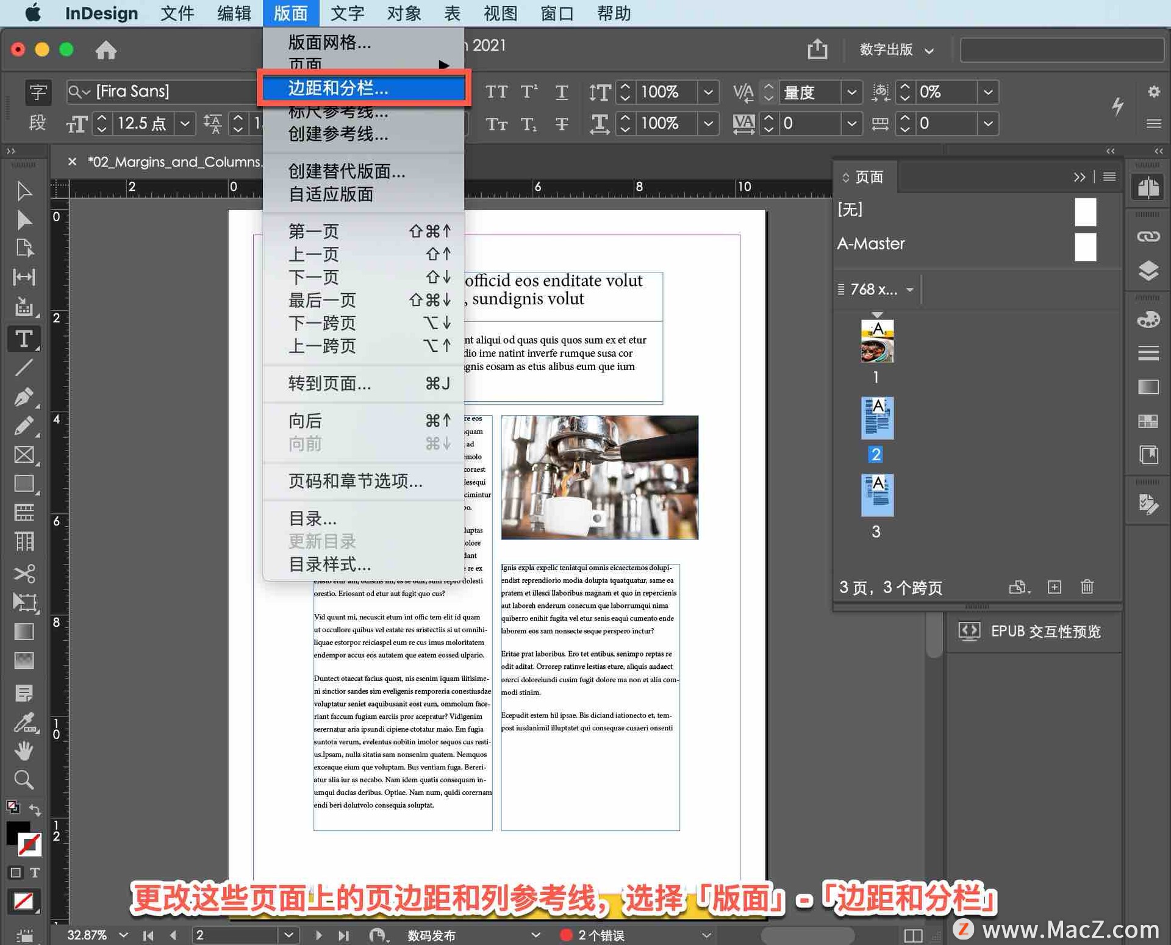The height and width of the screenshot is (945, 1171).
Task: Click the Share document icon
Action: (x=817, y=49)
